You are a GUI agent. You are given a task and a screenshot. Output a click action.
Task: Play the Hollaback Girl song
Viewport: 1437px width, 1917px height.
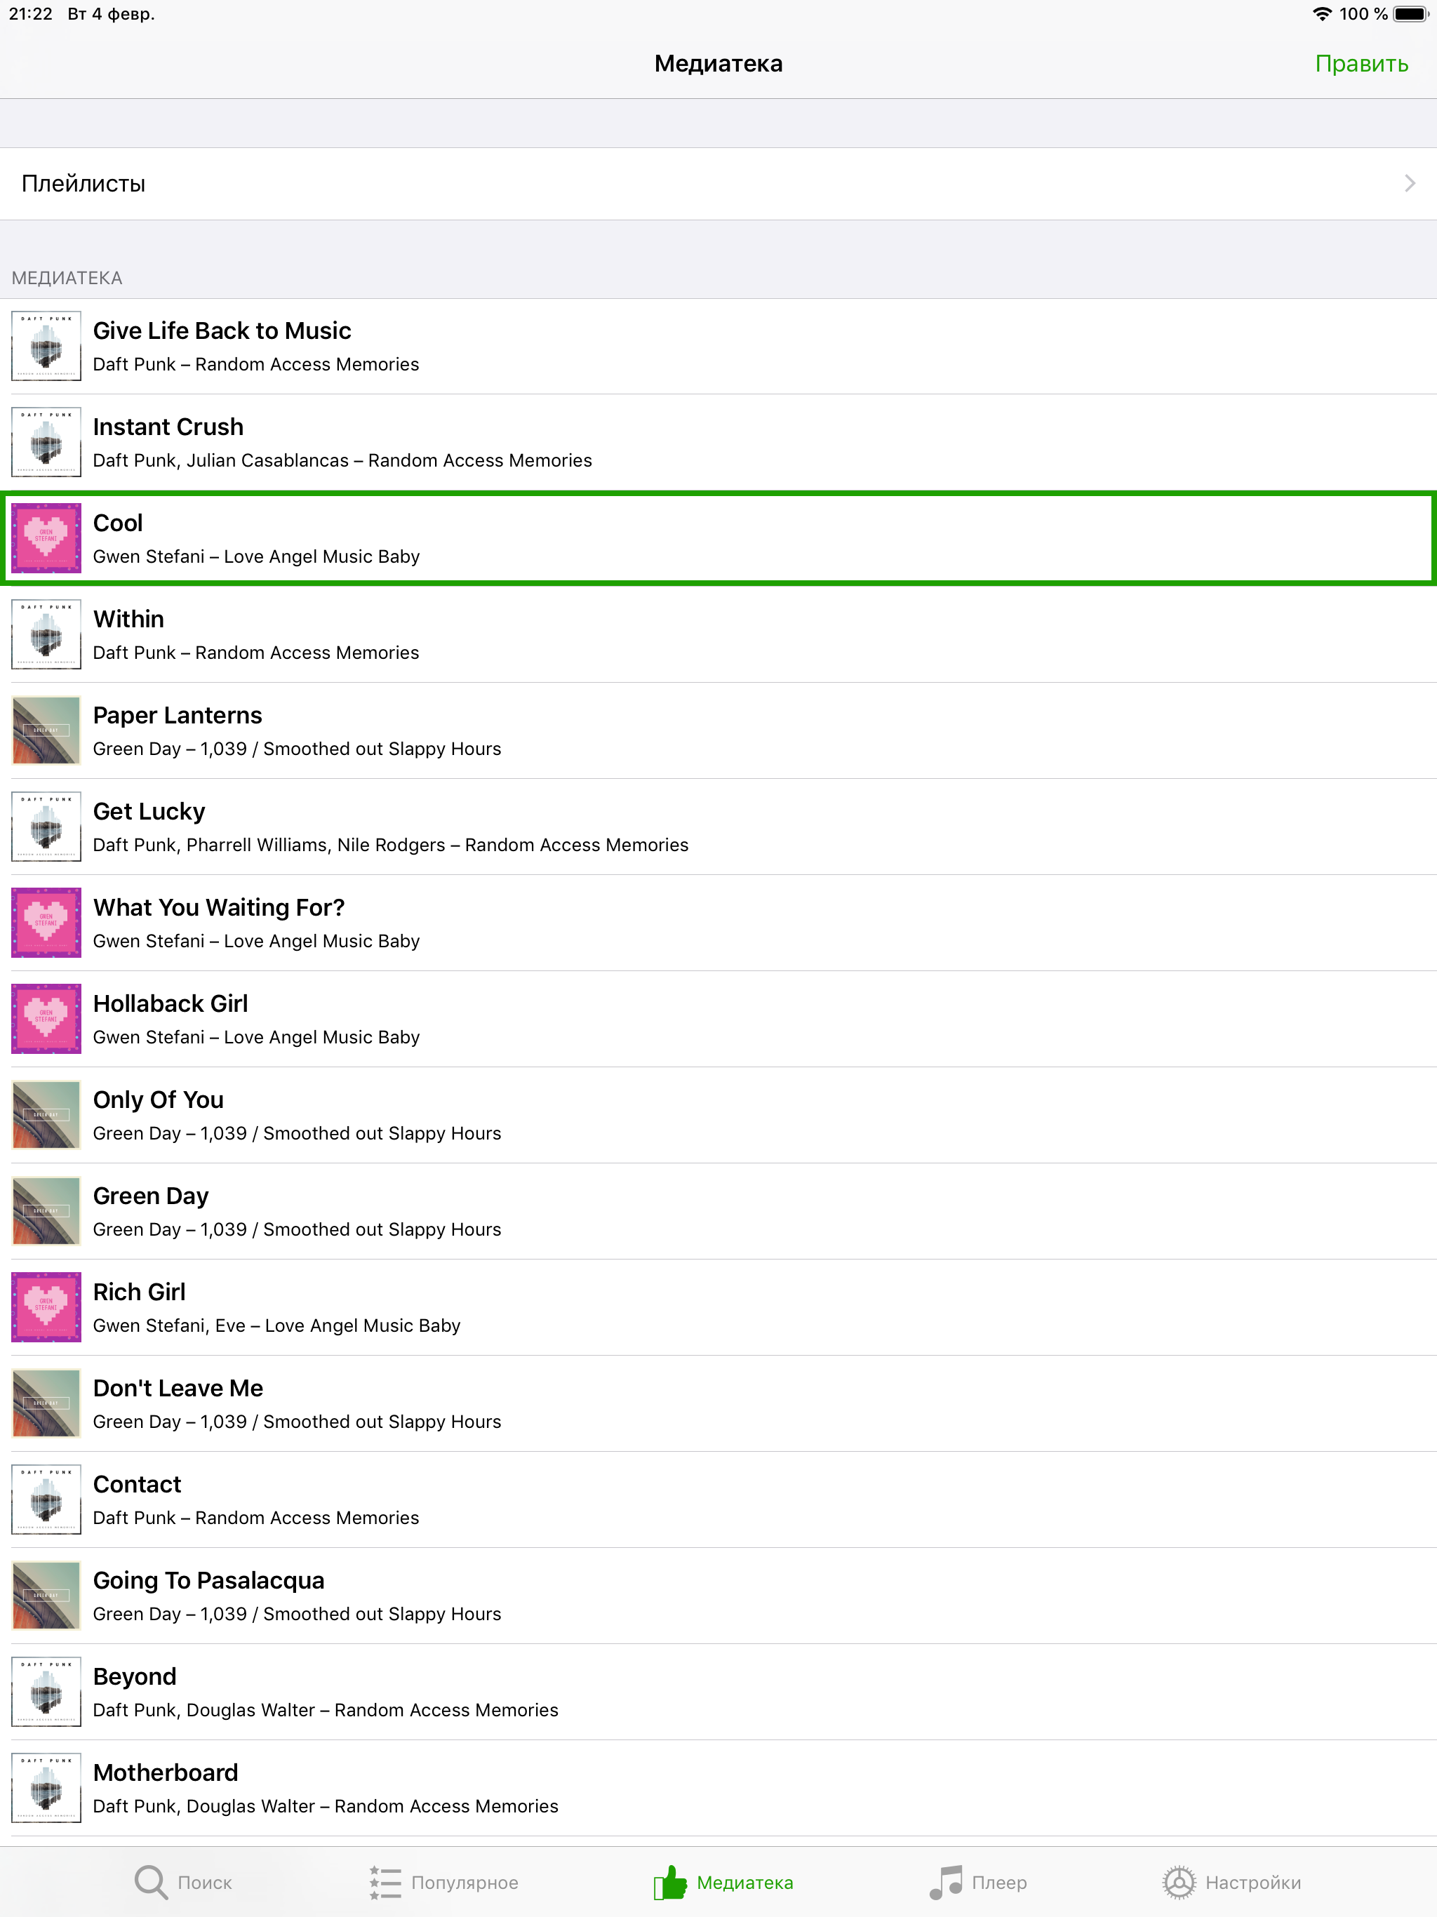pos(171,1004)
